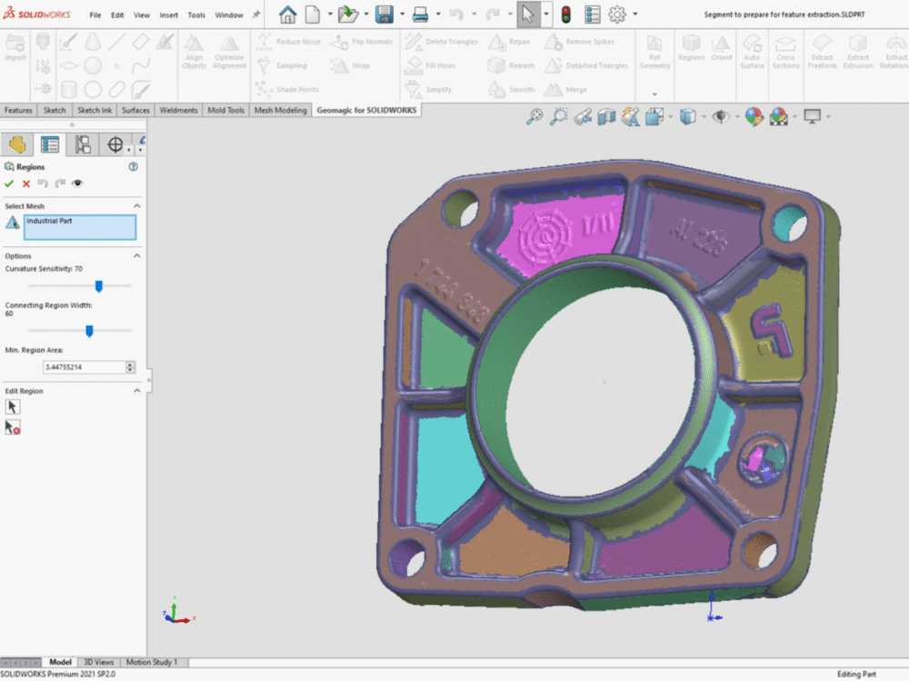
Task: Click the Min. Region Area input field
Action: (x=85, y=367)
